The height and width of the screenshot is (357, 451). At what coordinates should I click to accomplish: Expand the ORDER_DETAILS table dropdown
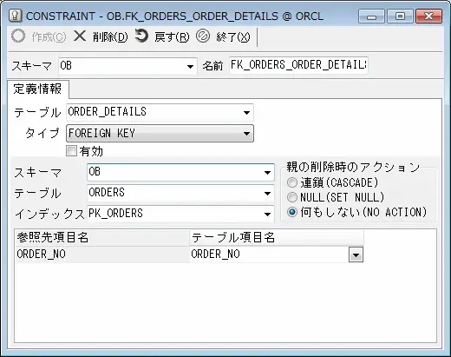coord(246,112)
